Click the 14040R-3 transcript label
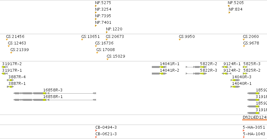This screenshot has width=267, height=139. coord(242,77)
